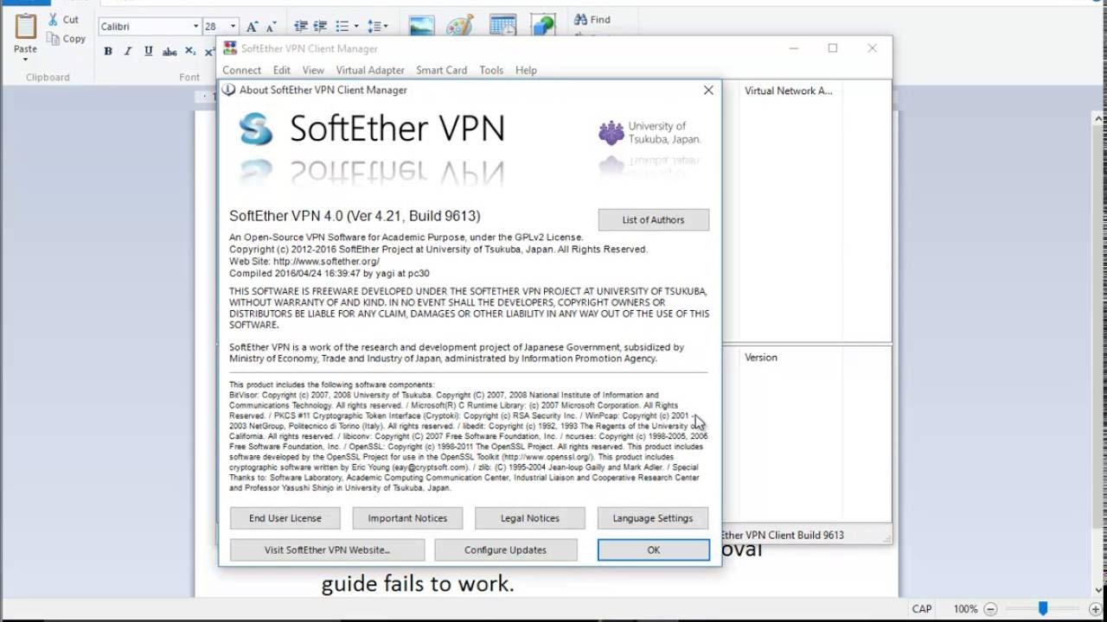Expand the bullet list style arrow
Image resolution: width=1107 pixels, height=622 pixels.
click(x=355, y=27)
